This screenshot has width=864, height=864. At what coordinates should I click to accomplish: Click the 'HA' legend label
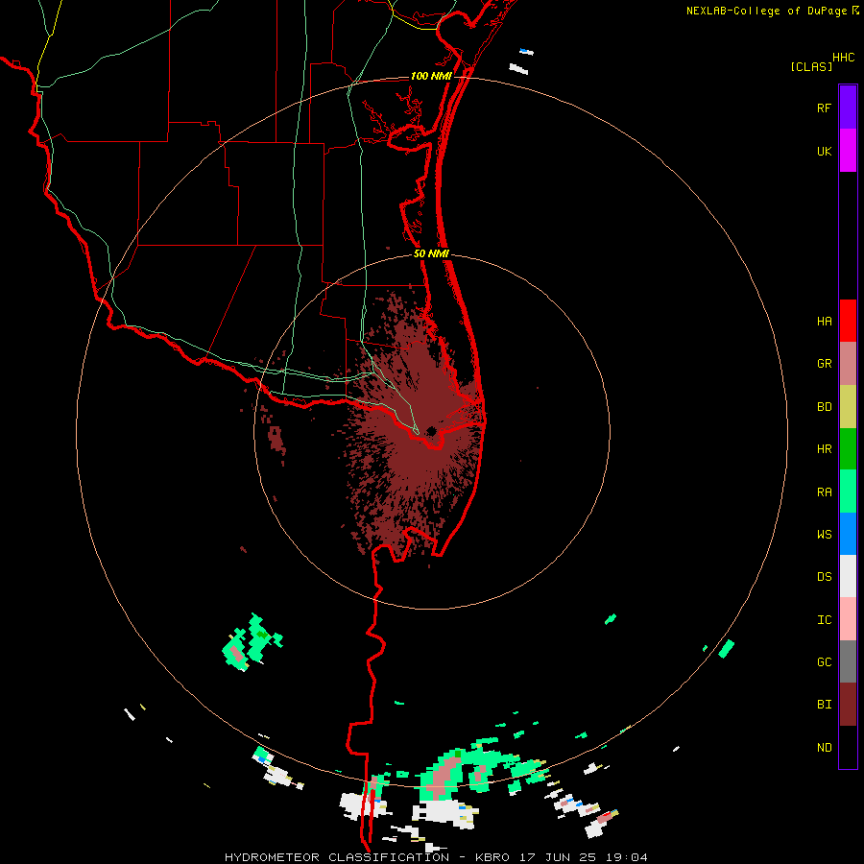825,322
